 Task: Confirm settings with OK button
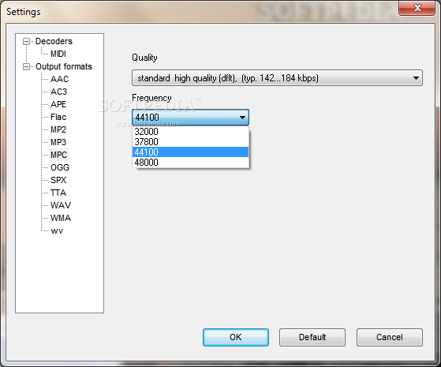tap(236, 337)
